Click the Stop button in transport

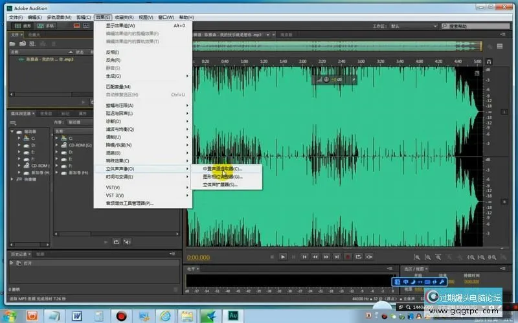click(271, 257)
